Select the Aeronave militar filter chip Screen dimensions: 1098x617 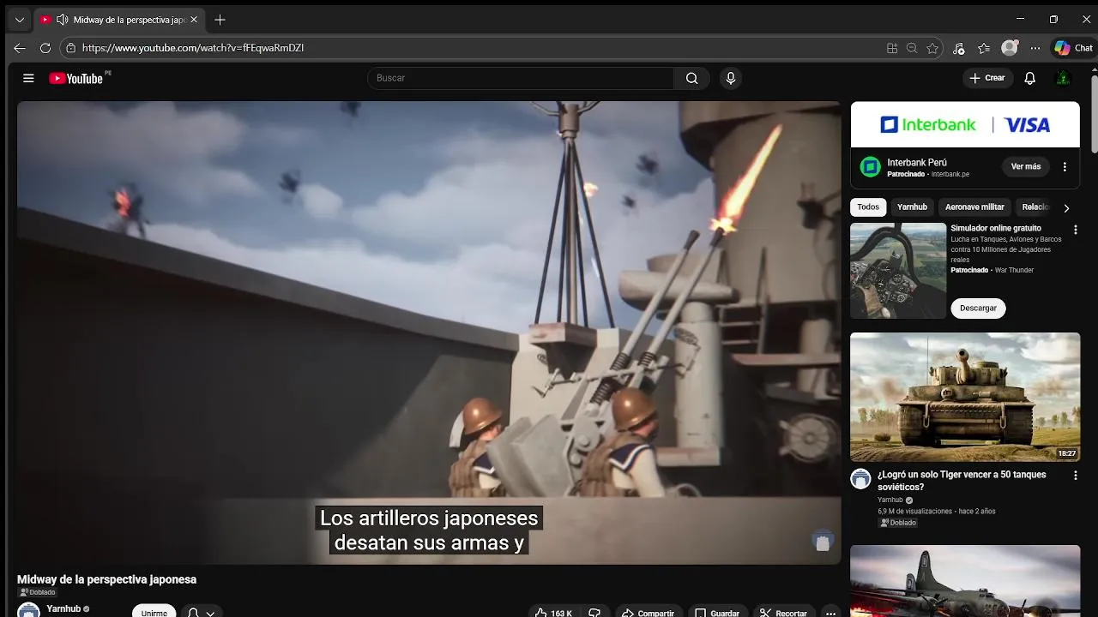974,207
